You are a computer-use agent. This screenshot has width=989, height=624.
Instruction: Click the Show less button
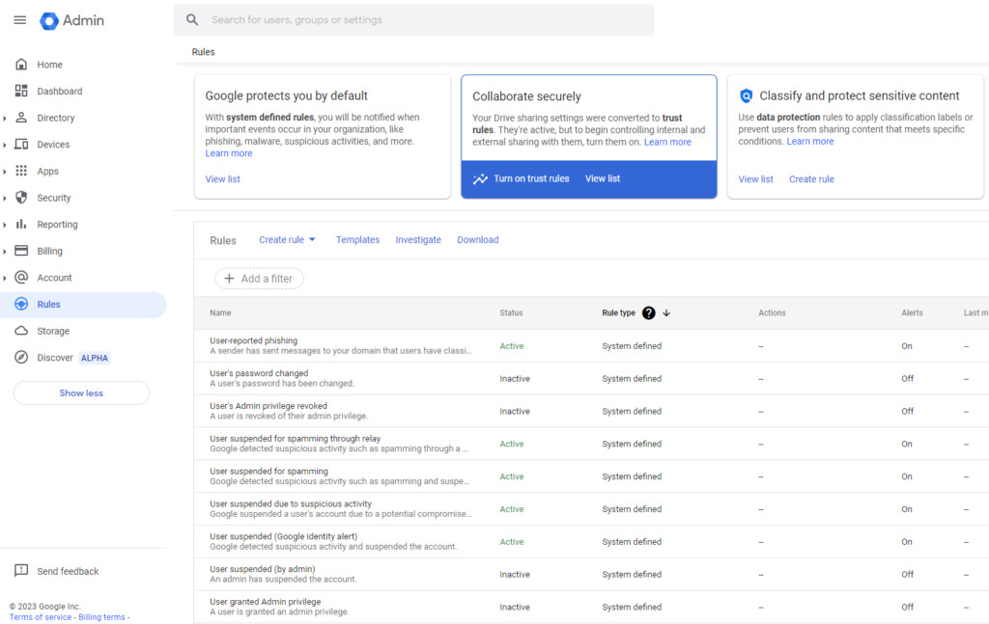click(x=81, y=393)
